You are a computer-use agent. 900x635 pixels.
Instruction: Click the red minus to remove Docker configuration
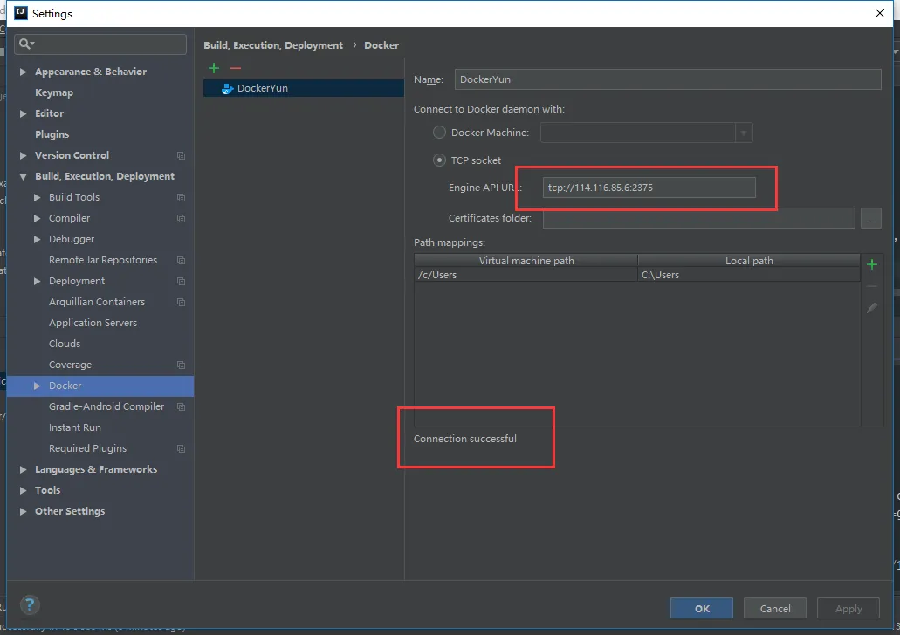tap(235, 68)
